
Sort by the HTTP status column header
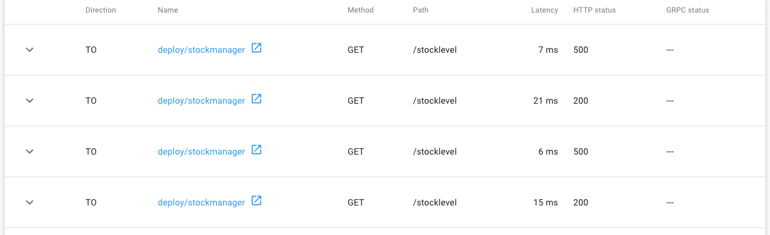[595, 10]
